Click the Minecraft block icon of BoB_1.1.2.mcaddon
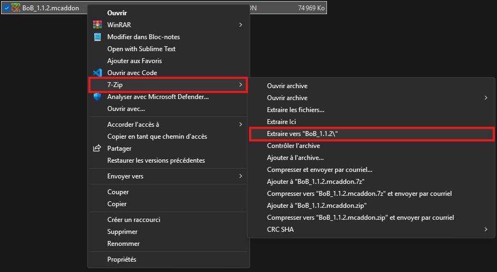This screenshot has width=497, height=272. point(16,8)
